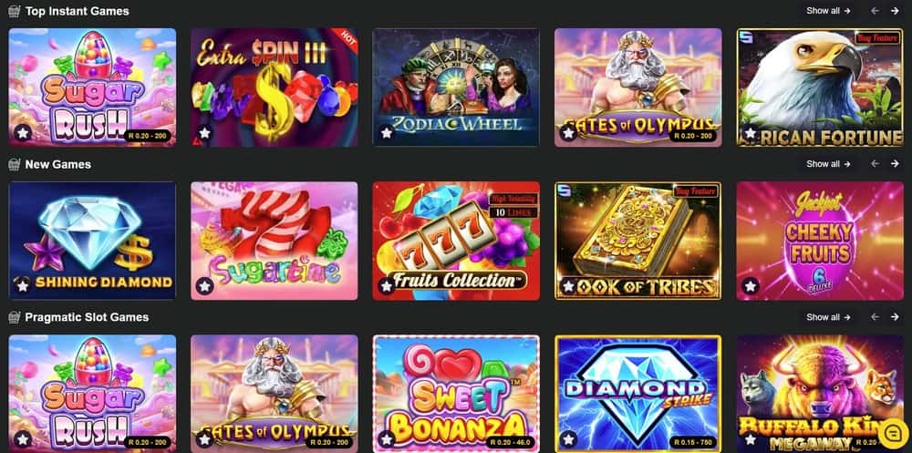Viewport: 912px width, 453px height.
Task: Click next arrow for Pragmatic Slot Games
Action: (x=895, y=317)
